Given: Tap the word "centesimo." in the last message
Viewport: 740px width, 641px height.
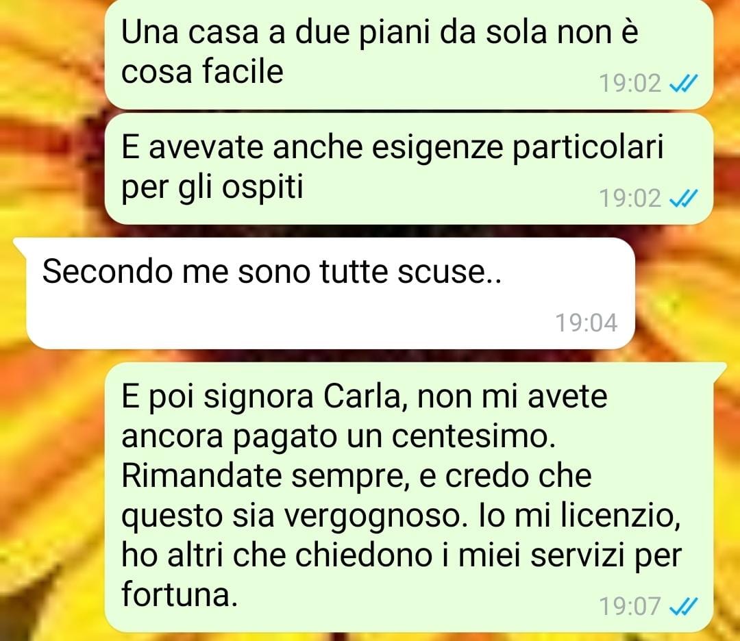Looking at the screenshot, I should [474, 437].
